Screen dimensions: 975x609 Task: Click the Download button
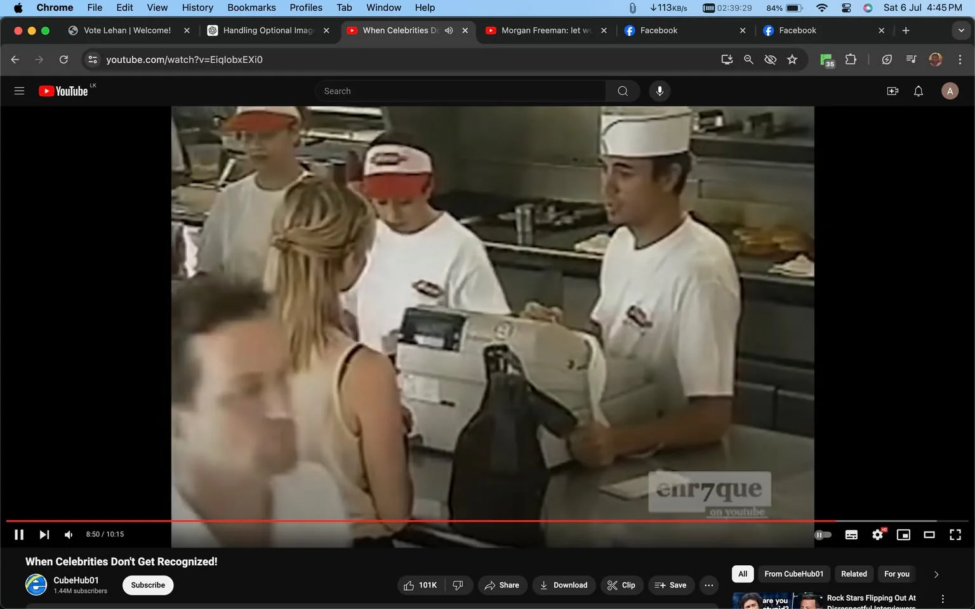pos(564,585)
